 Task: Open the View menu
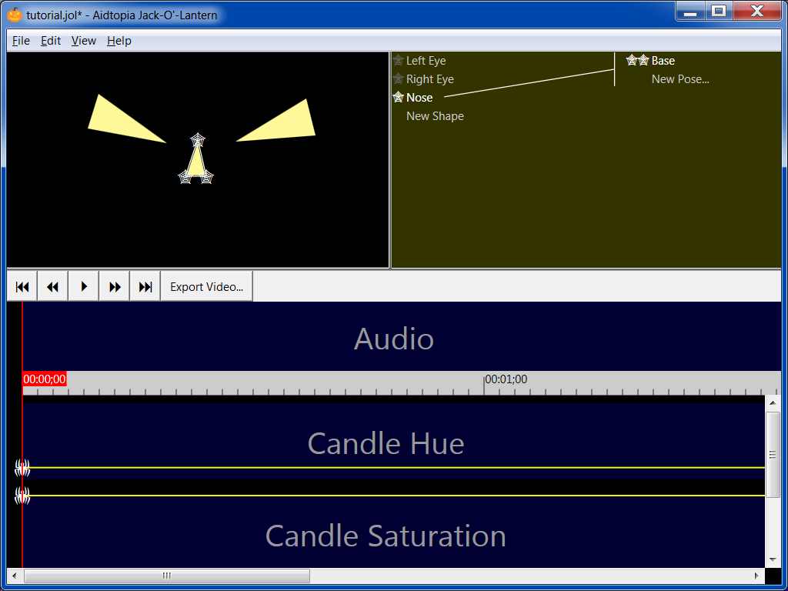coord(83,41)
